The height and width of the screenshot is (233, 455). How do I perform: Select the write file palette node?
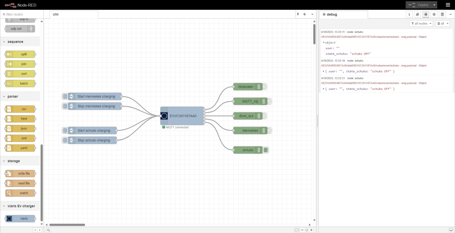[20, 173]
